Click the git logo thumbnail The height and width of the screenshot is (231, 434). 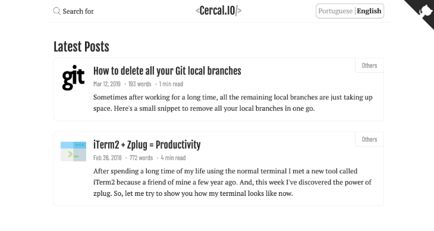pos(73,77)
